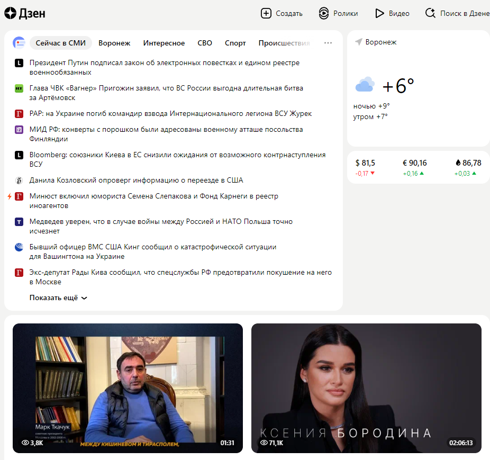Click the Воронеж weather city label
The width and height of the screenshot is (490, 460).
(381, 42)
